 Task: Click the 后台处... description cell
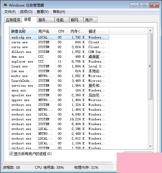point(96,95)
